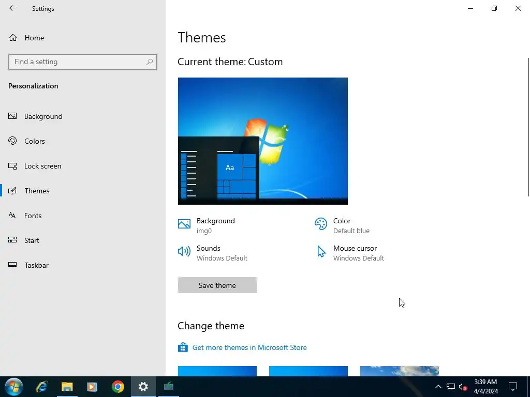This screenshot has width=530, height=397.
Task: Click the Save theme button
Action: [217, 285]
